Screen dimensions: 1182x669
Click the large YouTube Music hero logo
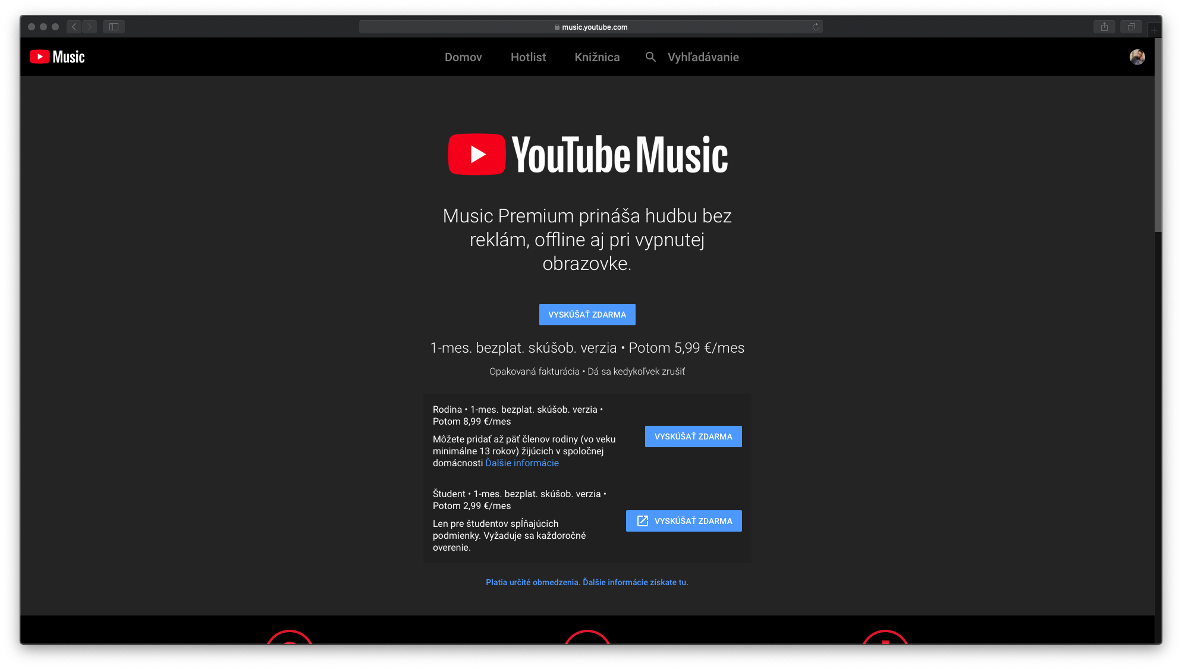[x=587, y=155]
